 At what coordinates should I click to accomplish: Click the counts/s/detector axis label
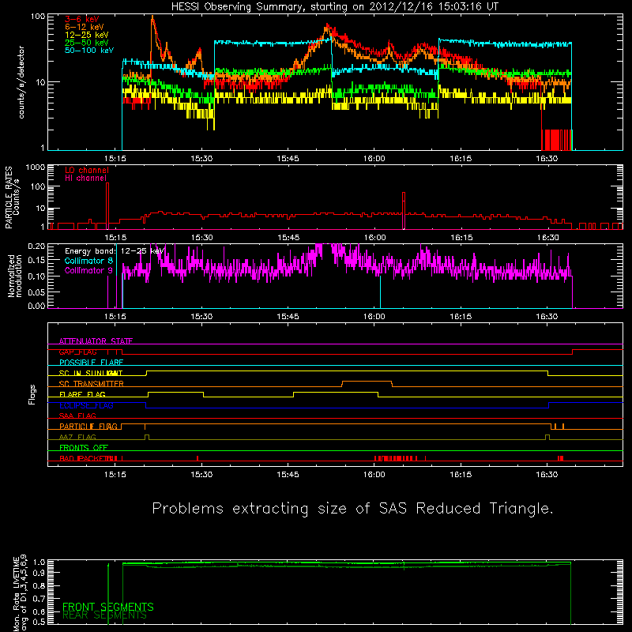point(21,82)
